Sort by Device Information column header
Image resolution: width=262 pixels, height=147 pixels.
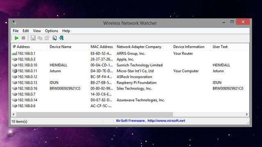pos(191,47)
